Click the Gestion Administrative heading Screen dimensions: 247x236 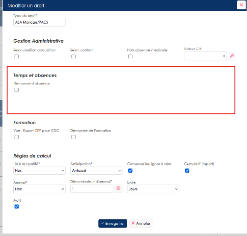38,41
